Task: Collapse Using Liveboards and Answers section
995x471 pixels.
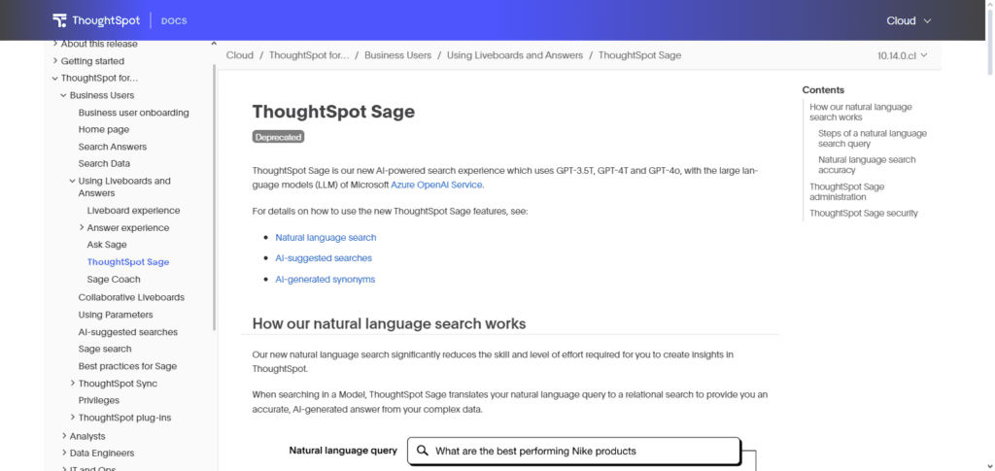Action: (x=73, y=181)
